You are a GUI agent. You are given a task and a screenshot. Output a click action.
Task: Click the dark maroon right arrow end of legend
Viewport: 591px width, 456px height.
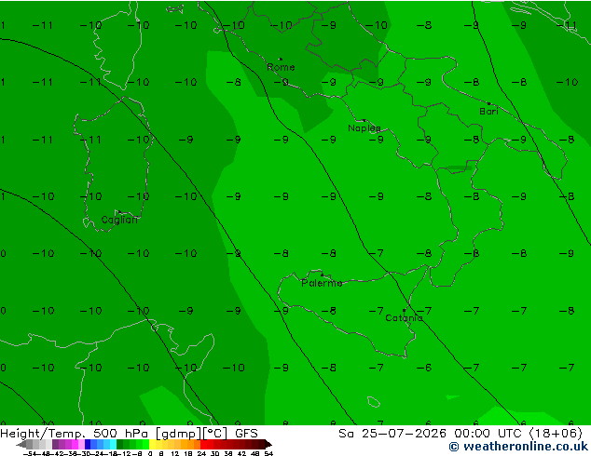click(268, 444)
